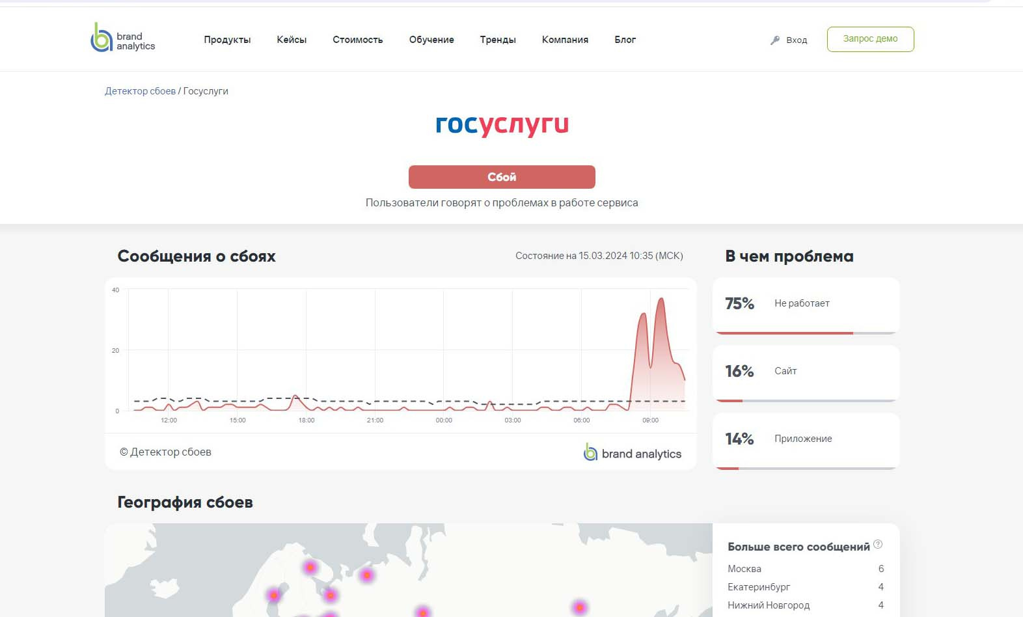The image size is (1023, 617).
Task: Click the Состояние на 15.03.2024 timestamp
Action: click(x=599, y=256)
